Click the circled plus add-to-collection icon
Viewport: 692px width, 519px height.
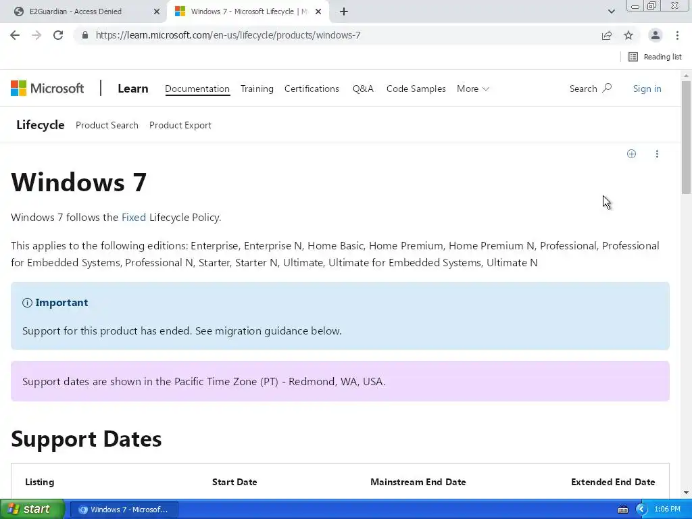click(632, 153)
